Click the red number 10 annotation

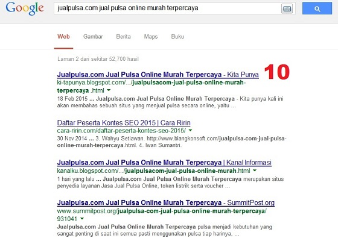coord(277,72)
